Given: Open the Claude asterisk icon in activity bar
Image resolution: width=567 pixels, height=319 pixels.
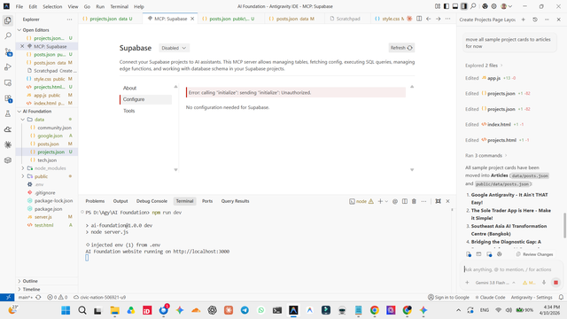Looking at the screenshot, I should 8,144.
